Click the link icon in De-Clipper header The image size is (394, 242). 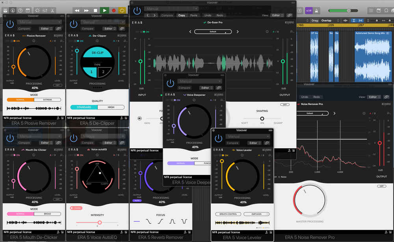click(x=122, y=29)
